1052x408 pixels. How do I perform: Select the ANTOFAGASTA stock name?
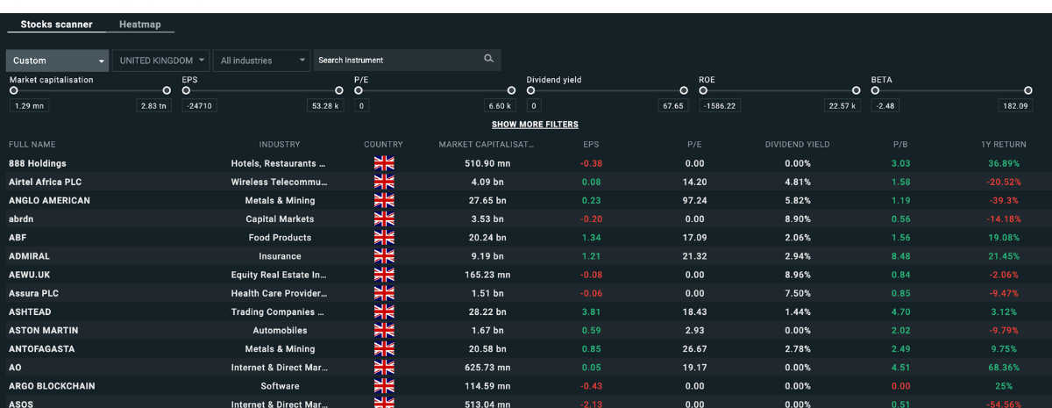[x=42, y=349]
